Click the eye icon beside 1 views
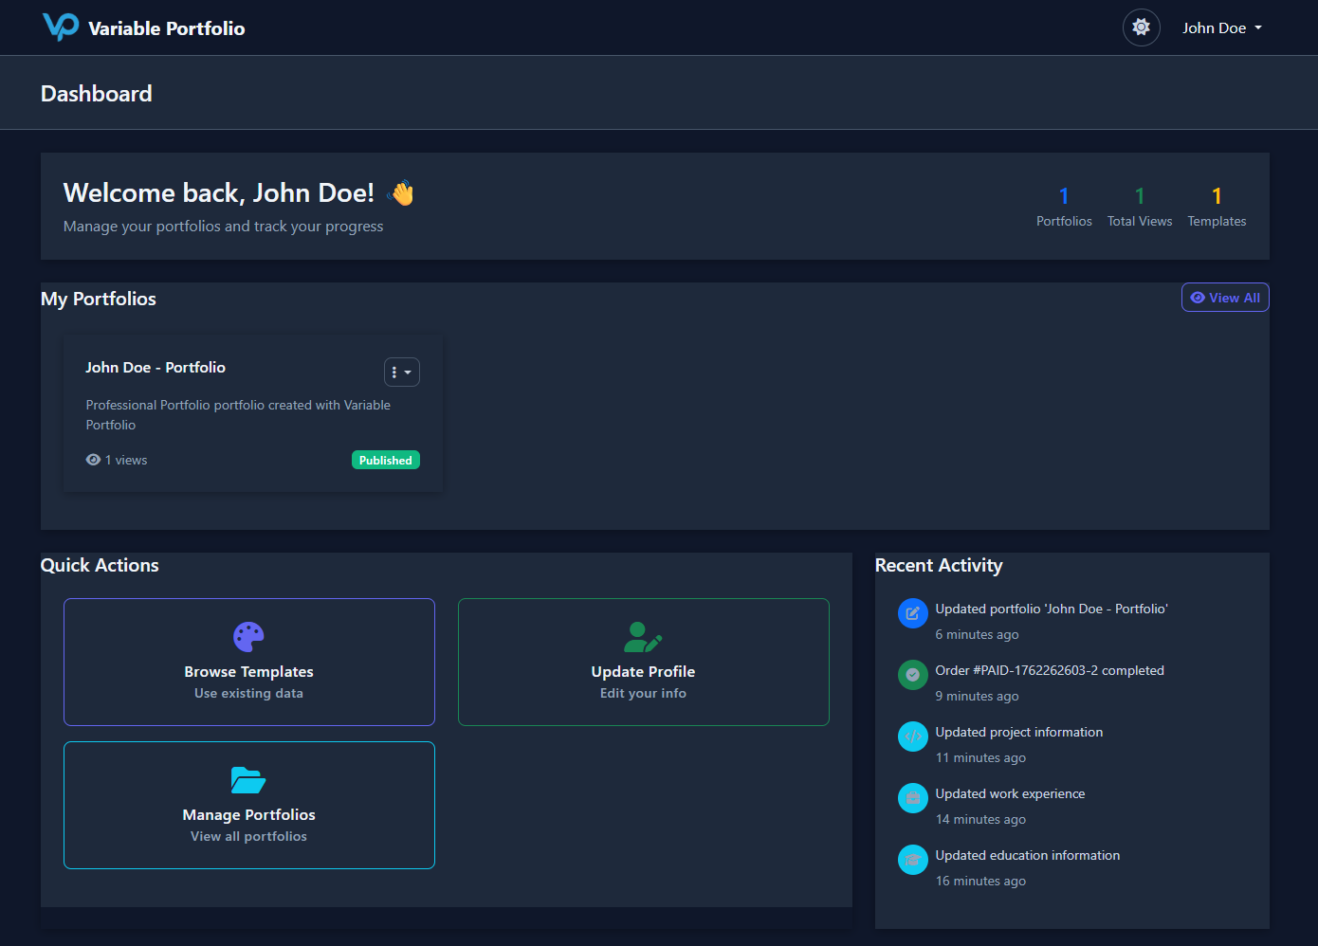This screenshot has height=946, width=1318. pos(93,460)
